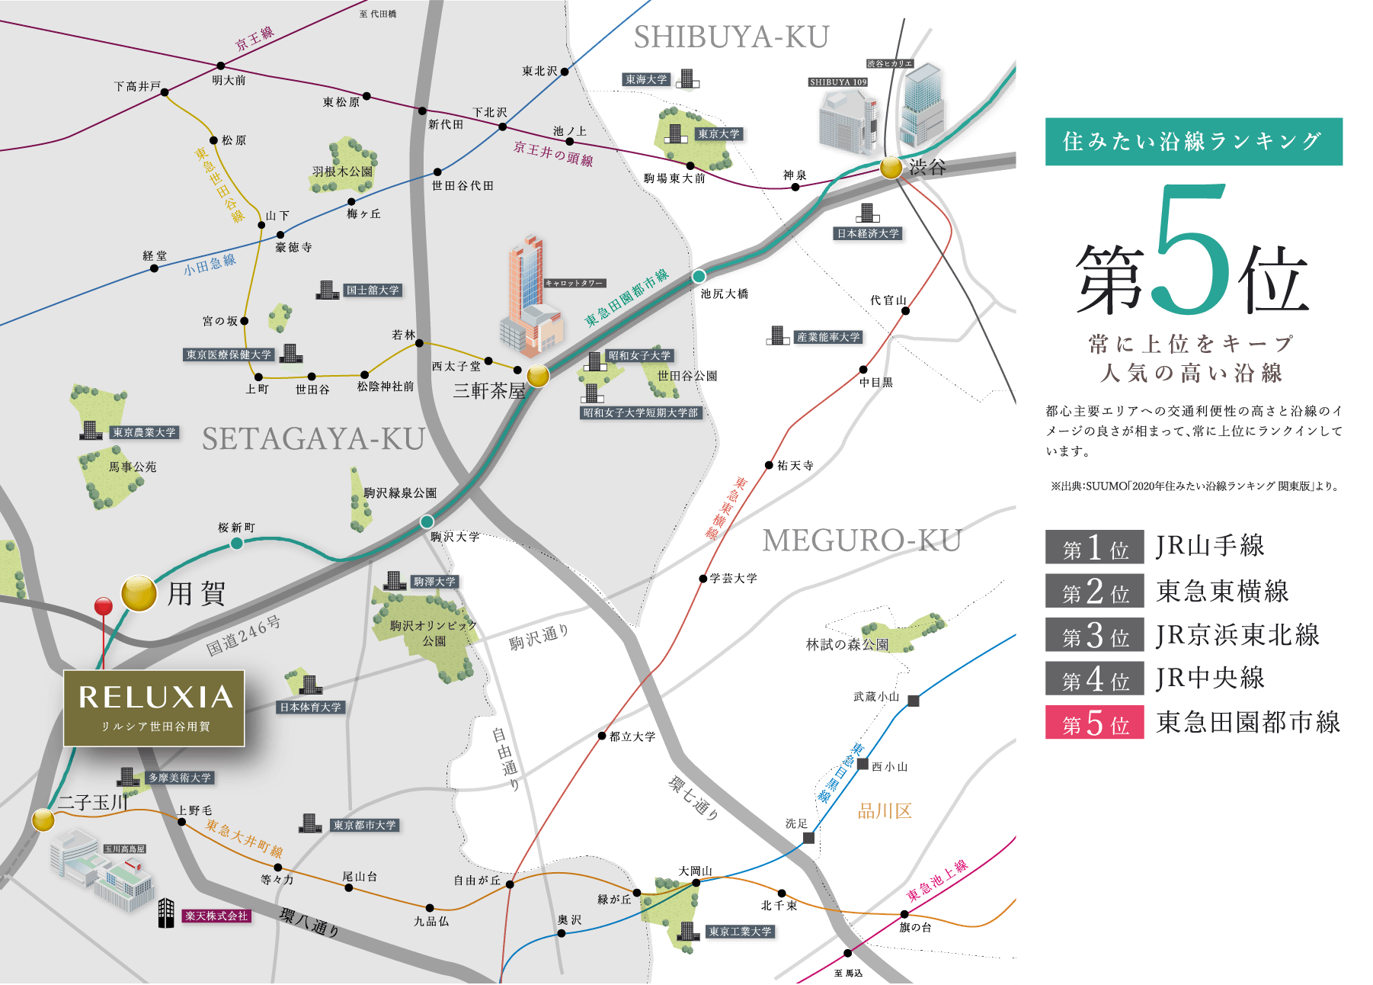Screen dimensions: 1373x985
Task: Click the 駒沢オリンピック公園 park label
Action: pos(433,633)
